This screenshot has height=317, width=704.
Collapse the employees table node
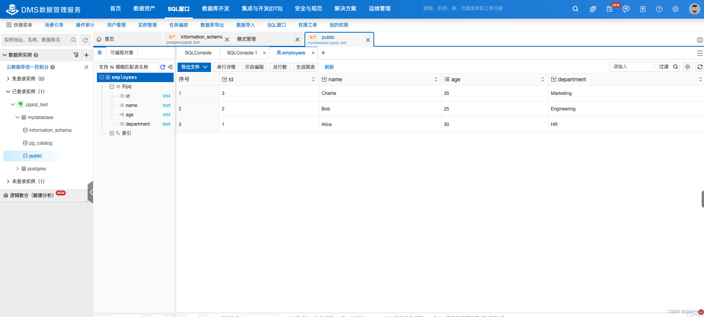click(102, 77)
